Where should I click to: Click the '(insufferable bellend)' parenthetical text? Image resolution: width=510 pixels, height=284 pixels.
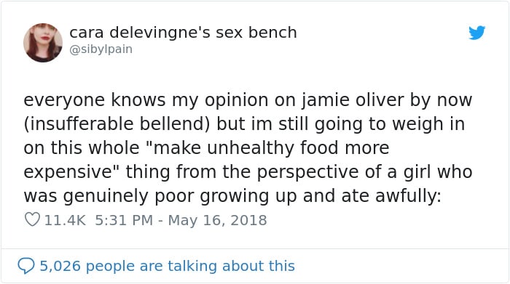point(117,124)
